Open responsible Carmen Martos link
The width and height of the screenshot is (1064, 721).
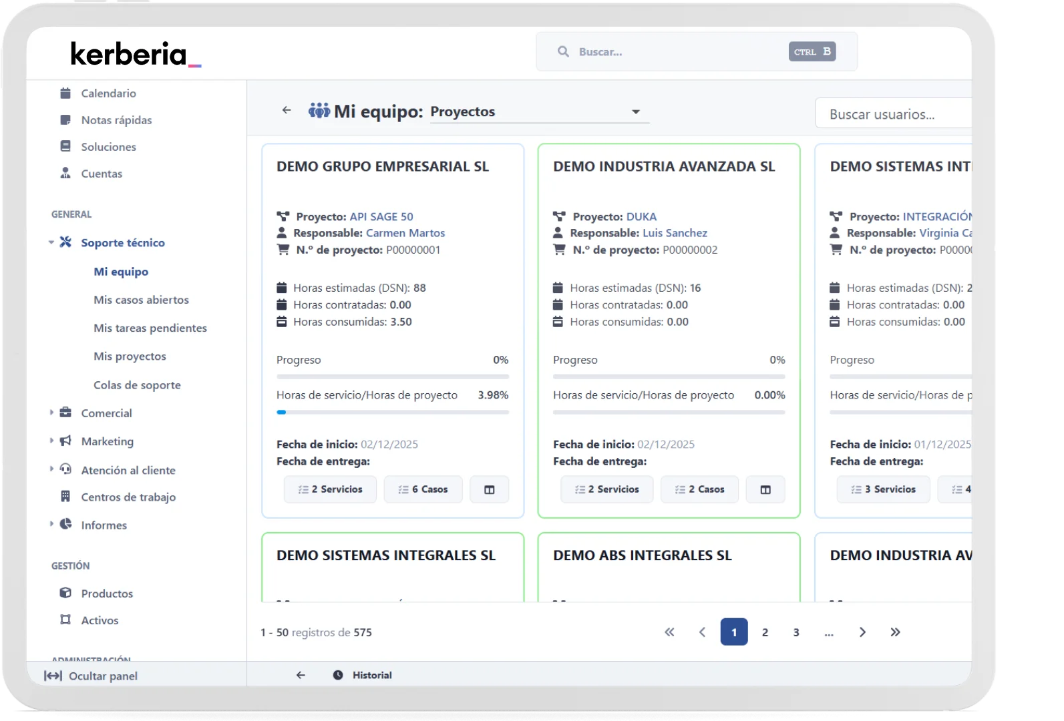click(x=405, y=233)
